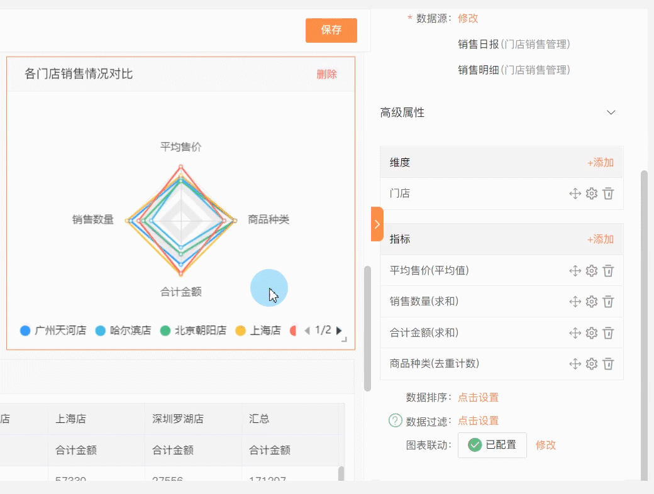This screenshot has height=494, width=654.
Task: Click next page arrow in legend pager
Action: (x=339, y=329)
